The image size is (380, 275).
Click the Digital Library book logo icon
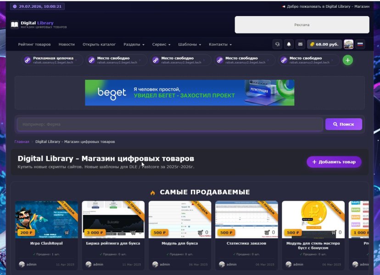[15, 25]
